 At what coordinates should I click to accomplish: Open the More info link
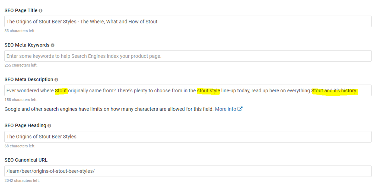click(226, 109)
